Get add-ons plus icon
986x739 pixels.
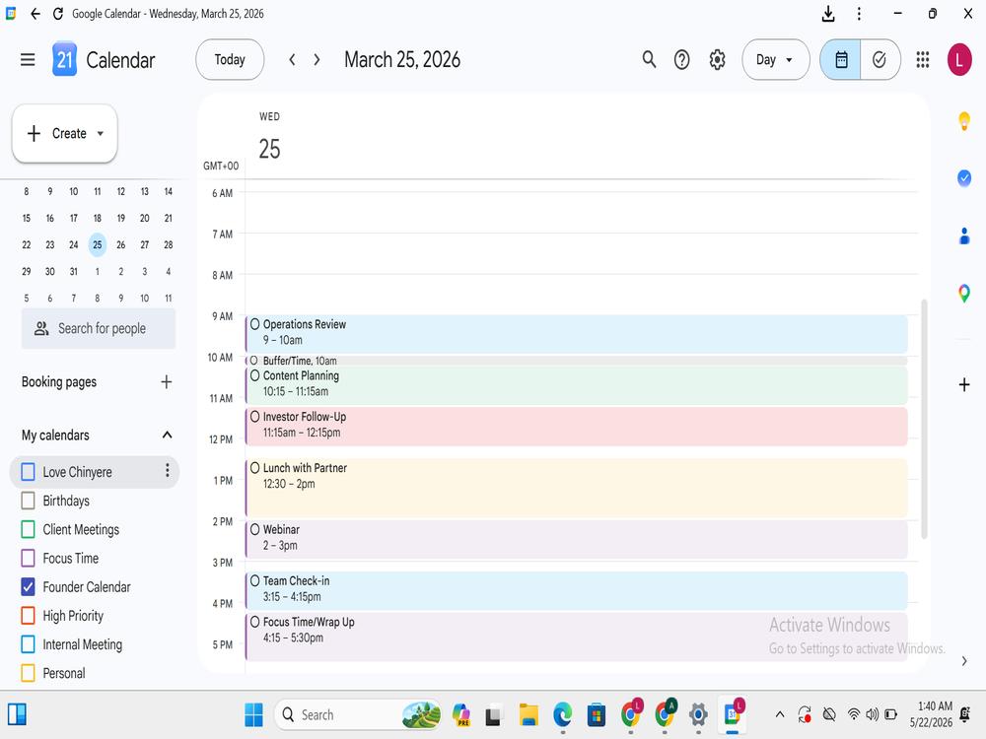[x=964, y=384]
